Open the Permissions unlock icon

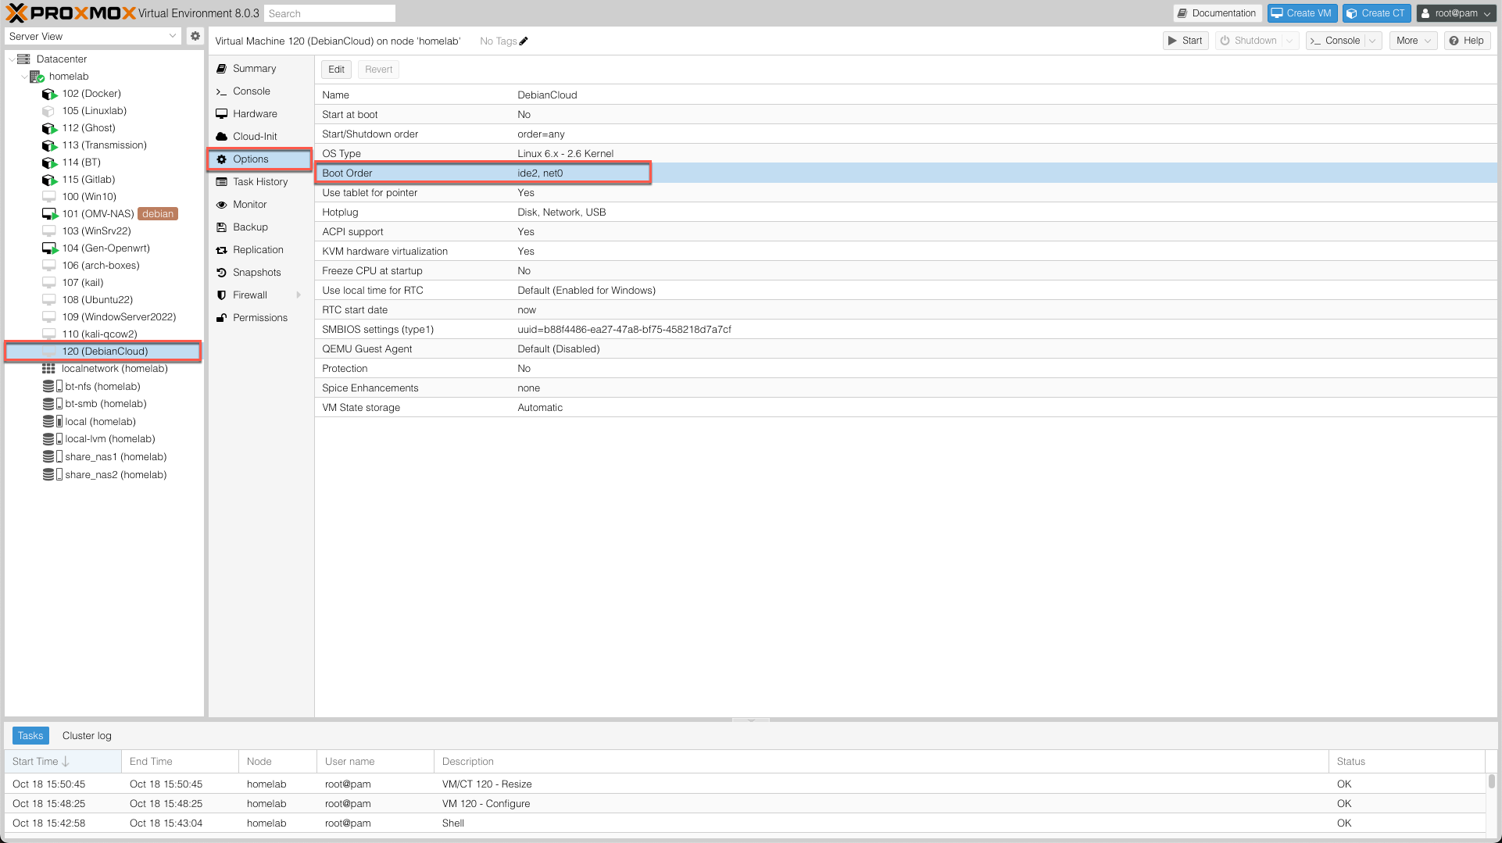point(222,318)
